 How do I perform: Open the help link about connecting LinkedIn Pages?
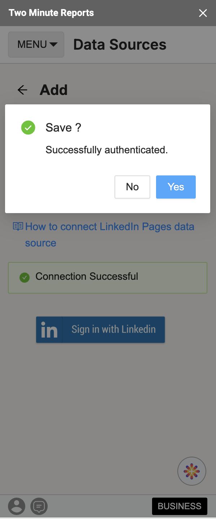click(x=109, y=227)
